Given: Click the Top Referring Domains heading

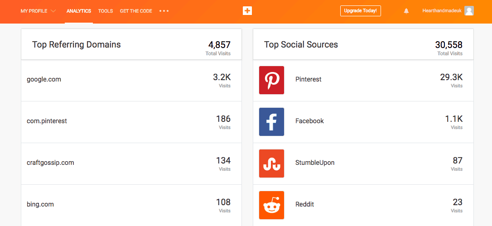Looking at the screenshot, I should (76, 44).
